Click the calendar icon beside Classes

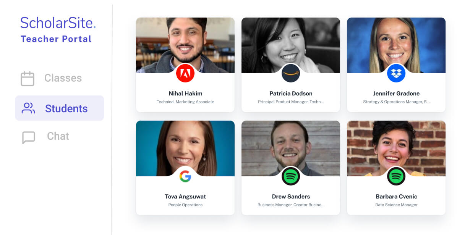pyautogui.click(x=28, y=79)
